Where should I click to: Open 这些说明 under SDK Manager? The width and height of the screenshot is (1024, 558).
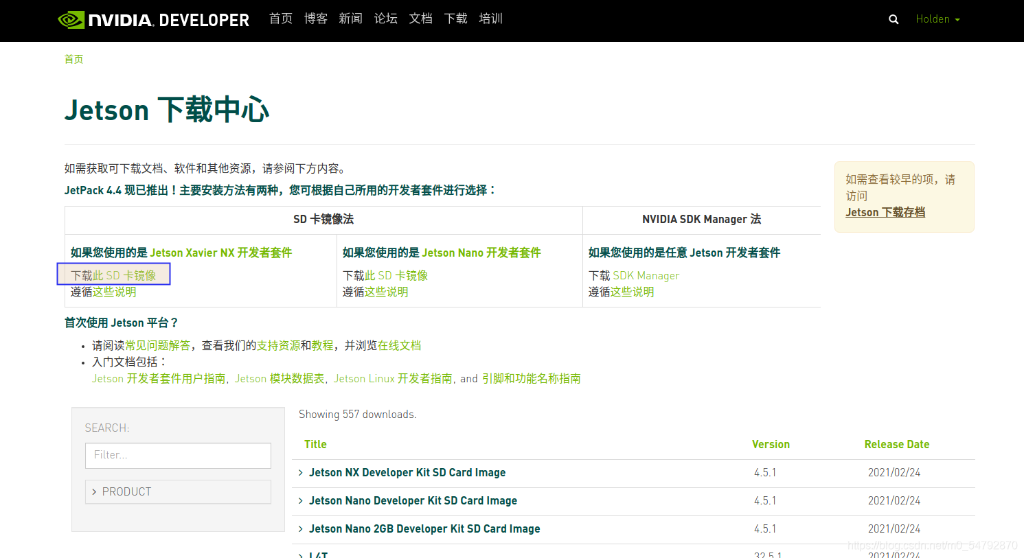pyautogui.click(x=633, y=292)
